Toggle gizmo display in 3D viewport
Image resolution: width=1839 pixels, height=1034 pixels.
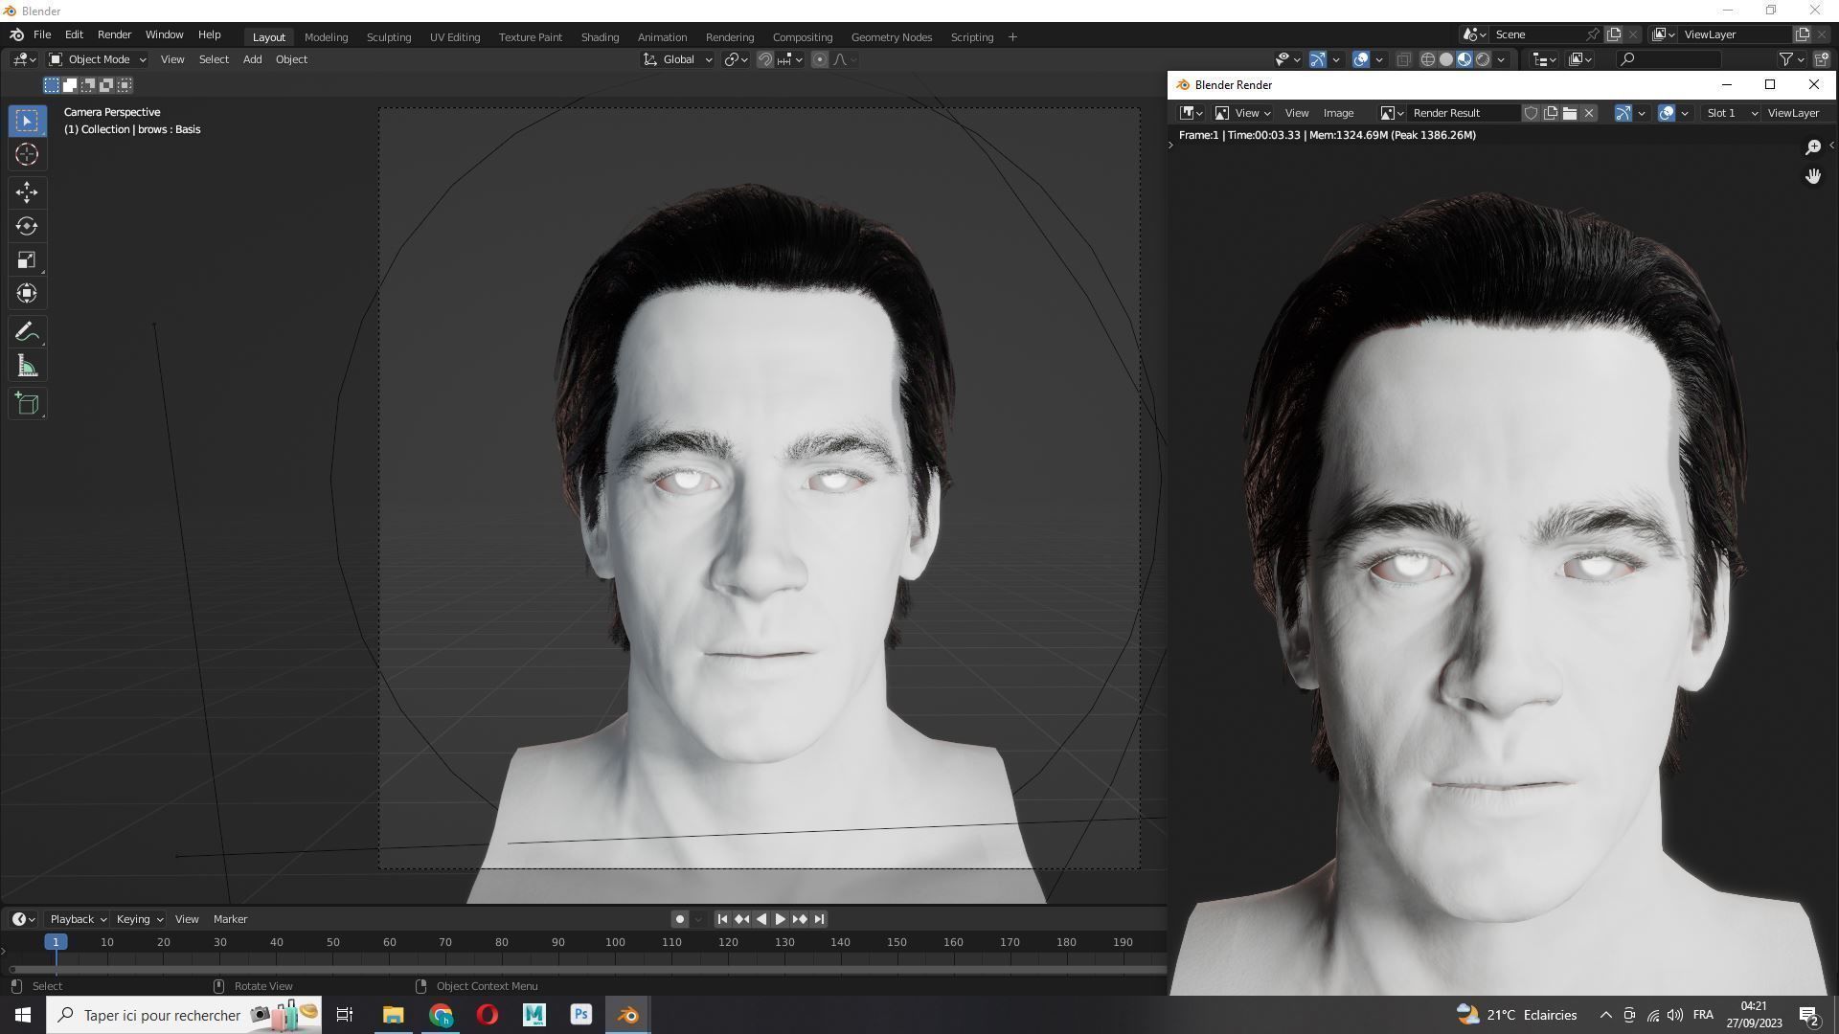1318,59
